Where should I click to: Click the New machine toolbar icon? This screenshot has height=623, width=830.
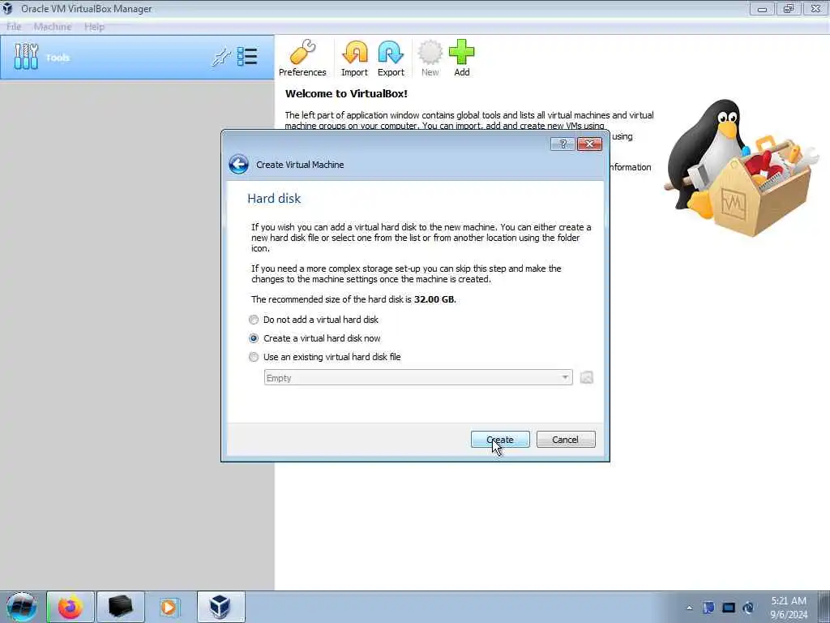point(430,58)
